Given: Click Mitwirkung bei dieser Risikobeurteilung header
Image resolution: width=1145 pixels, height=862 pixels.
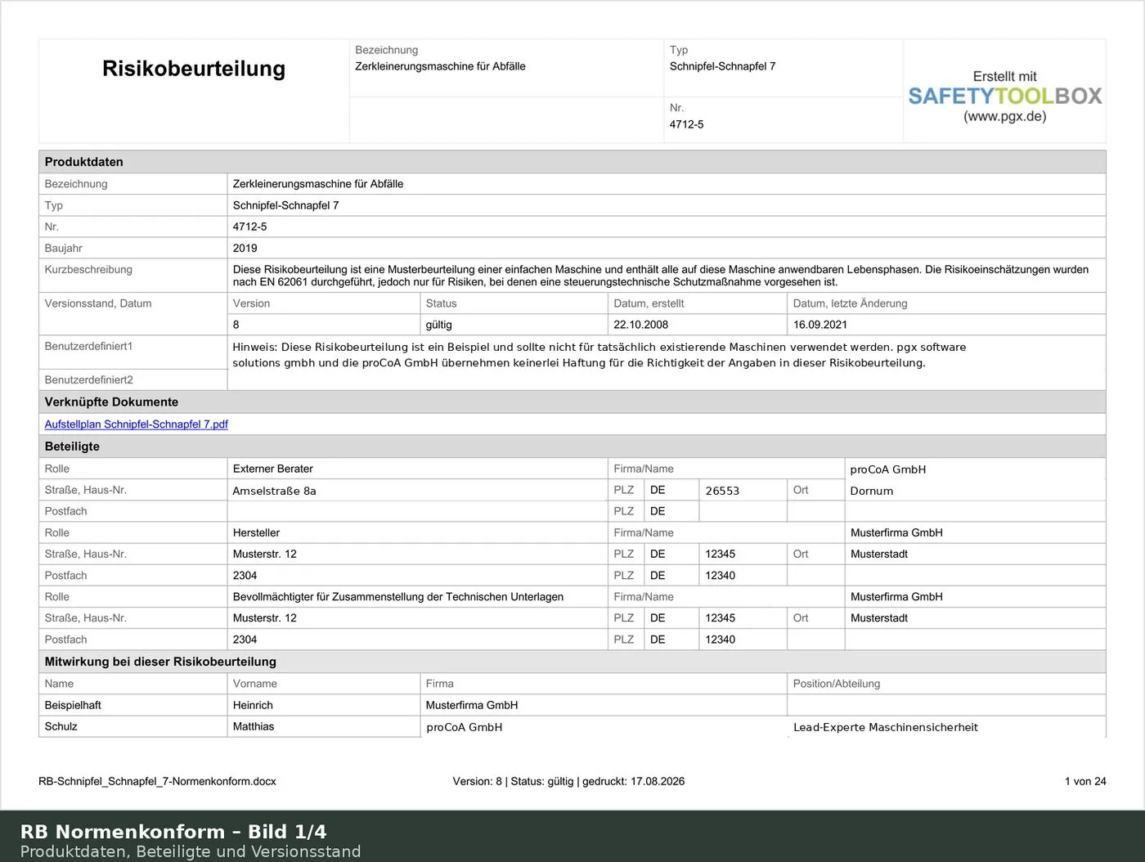Looking at the screenshot, I should pos(572,662).
